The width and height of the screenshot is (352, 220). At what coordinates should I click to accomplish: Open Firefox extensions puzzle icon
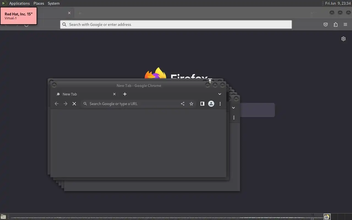coord(335,24)
